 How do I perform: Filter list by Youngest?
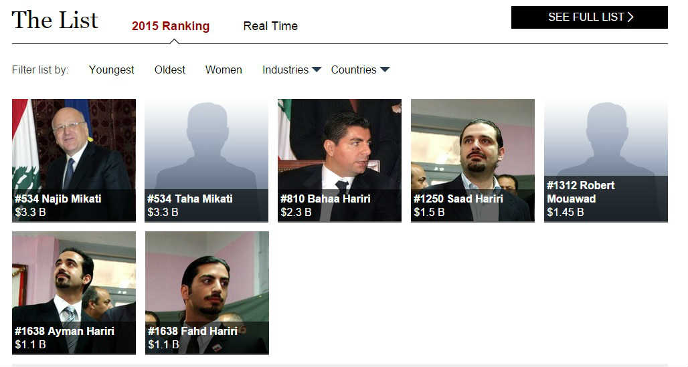point(112,70)
